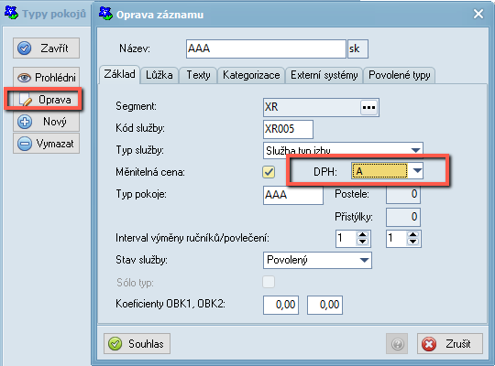
Task: Click the sk language button next to Název
Action: (x=357, y=48)
